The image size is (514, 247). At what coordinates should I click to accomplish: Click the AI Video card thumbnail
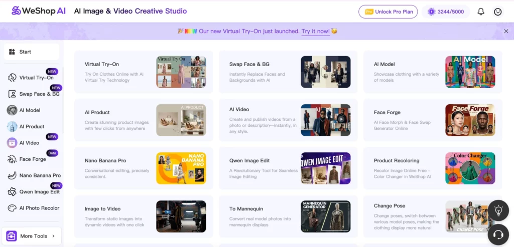[325, 120]
